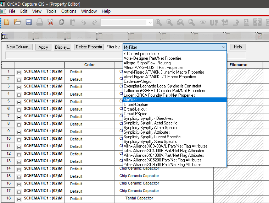The height and width of the screenshot is (203, 269).
Task: Click the eye-shaped view toolbar icon
Action: [203, 22]
